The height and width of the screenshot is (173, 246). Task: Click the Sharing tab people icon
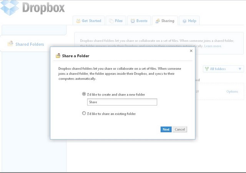click(158, 21)
